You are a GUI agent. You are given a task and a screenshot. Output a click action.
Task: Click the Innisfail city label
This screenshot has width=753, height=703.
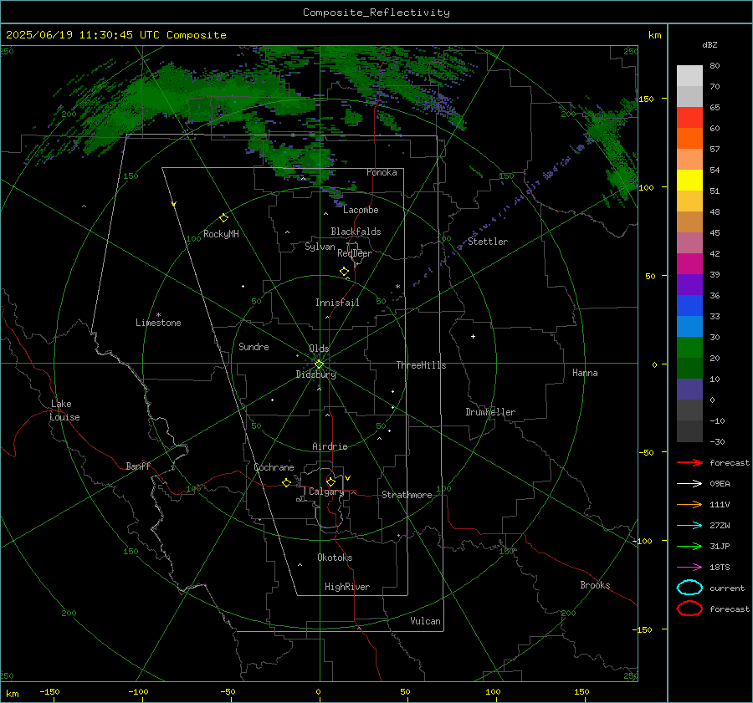pyautogui.click(x=337, y=303)
